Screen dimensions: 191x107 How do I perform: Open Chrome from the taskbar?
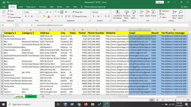(79, 104)
